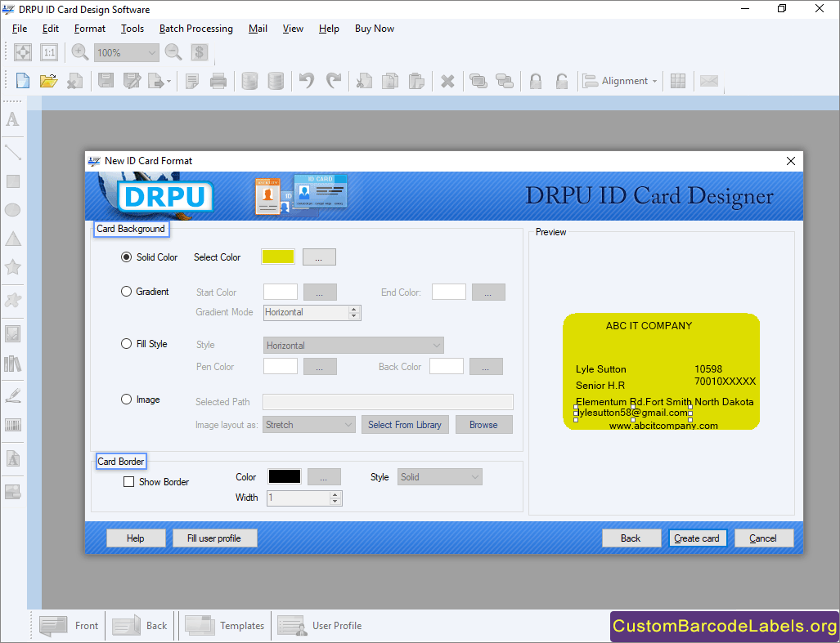
Task: Open the Buy Now menu
Action: click(375, 29)
